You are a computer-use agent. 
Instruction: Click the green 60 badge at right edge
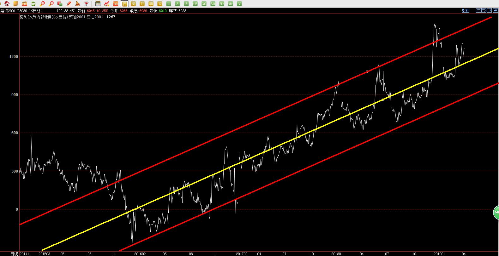click(x=496, y=213)
